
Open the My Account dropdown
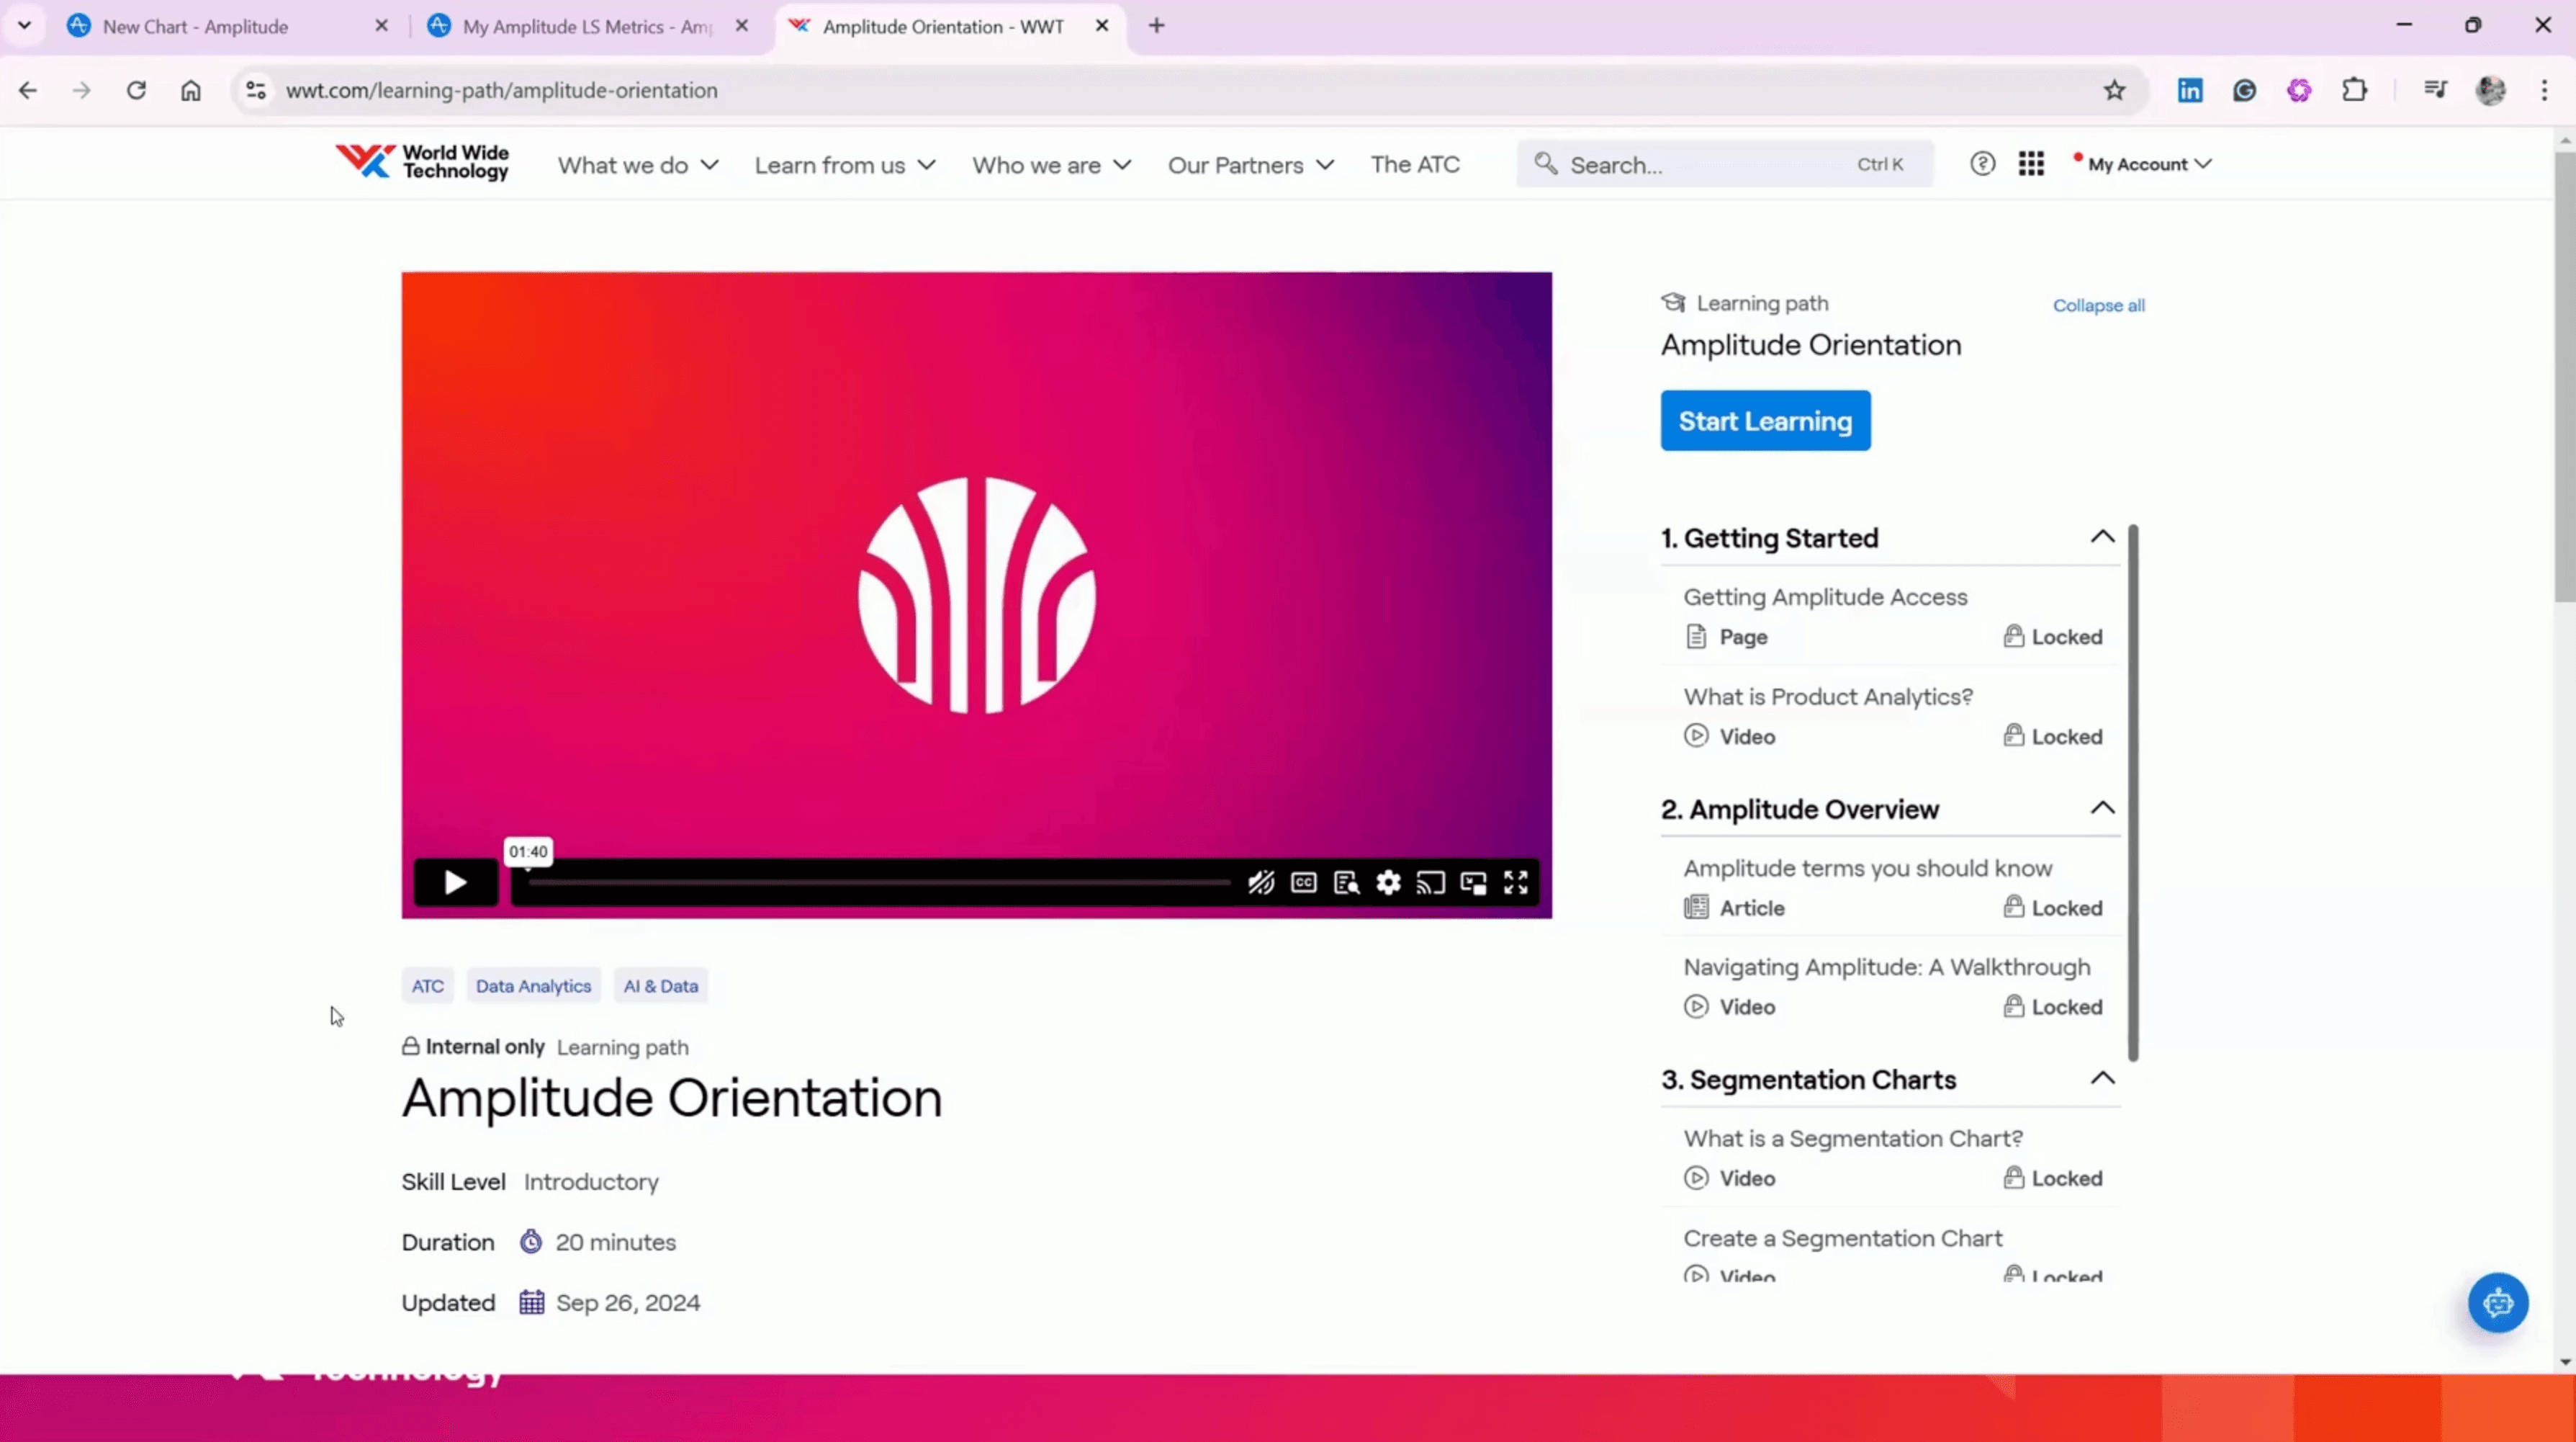pos(2140,163)
